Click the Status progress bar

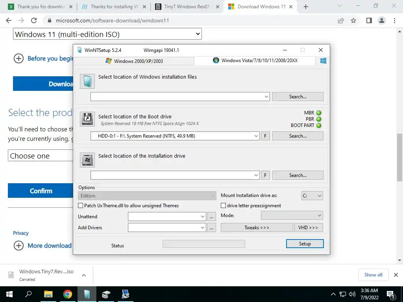click(x=204, y=244)
